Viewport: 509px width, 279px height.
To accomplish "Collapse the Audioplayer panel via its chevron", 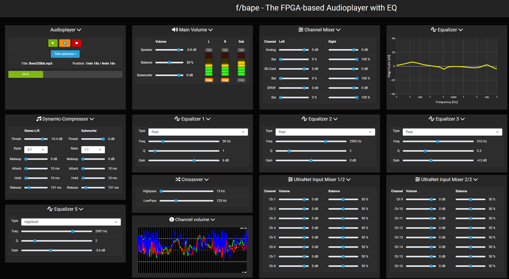I will click(79, 30).
